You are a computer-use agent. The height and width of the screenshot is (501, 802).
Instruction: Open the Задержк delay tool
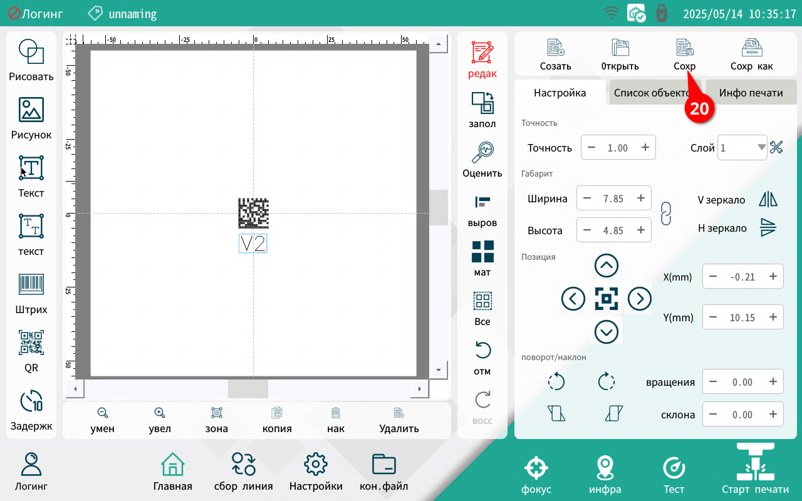(31, 409)
